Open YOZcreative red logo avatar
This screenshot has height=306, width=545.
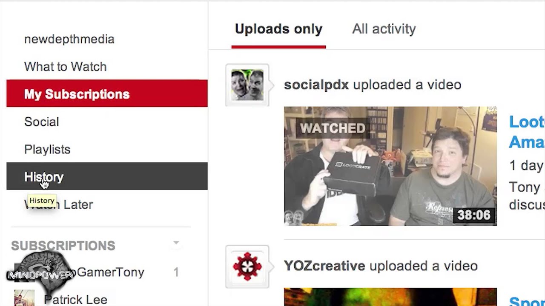pyautogui.click(x=247, y=266)
